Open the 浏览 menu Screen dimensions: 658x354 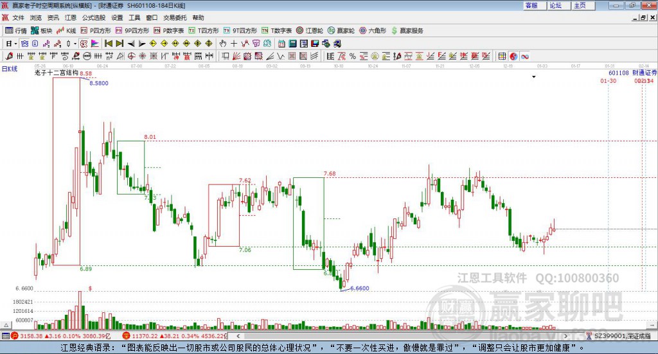36,17
